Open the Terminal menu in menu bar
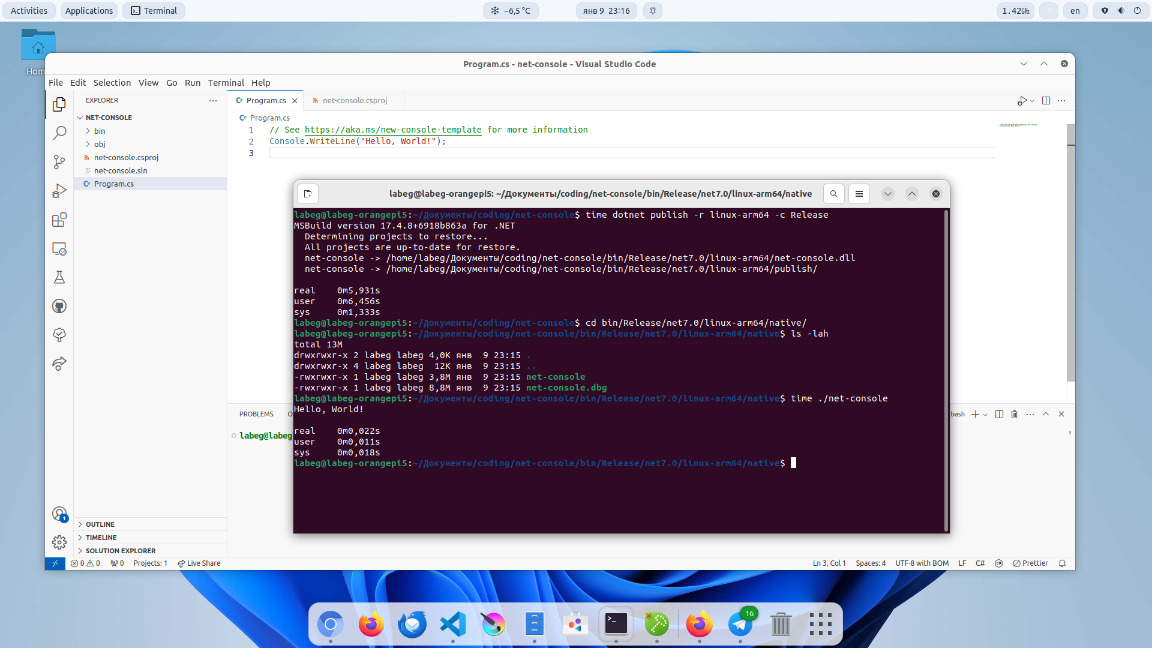Screen dimensions: 1152x648 [x=226, y=83]
